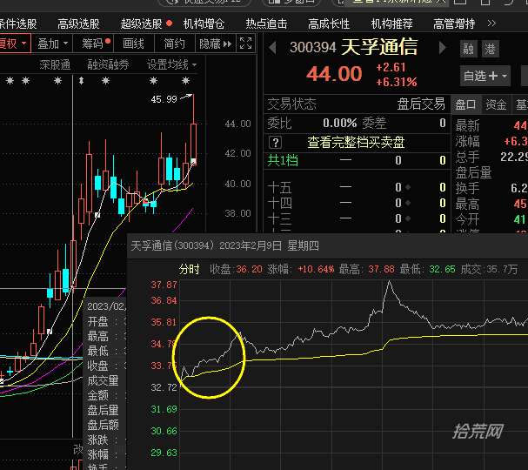Screen dimensions: 528x470
Task: Click the 十四 order level row
Action: coord(357,203)
